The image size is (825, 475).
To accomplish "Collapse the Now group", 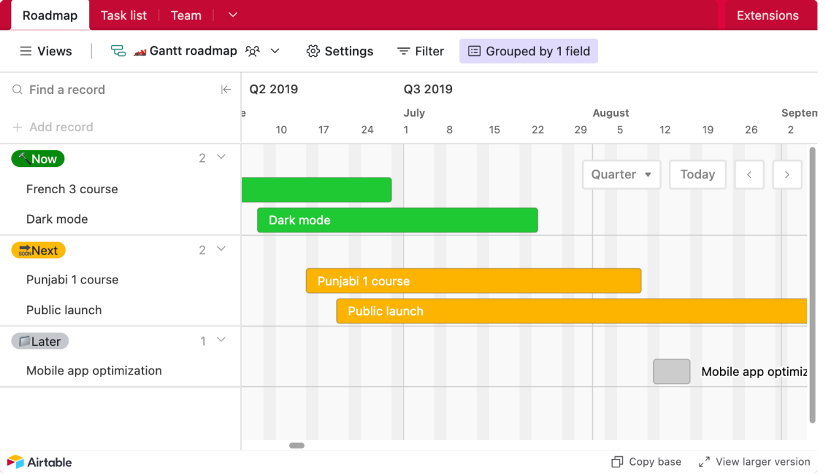I will coord(221,157).
